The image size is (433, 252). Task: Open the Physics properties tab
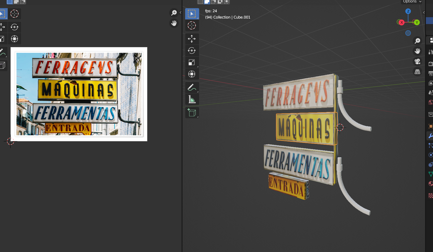tap(431, 155)
